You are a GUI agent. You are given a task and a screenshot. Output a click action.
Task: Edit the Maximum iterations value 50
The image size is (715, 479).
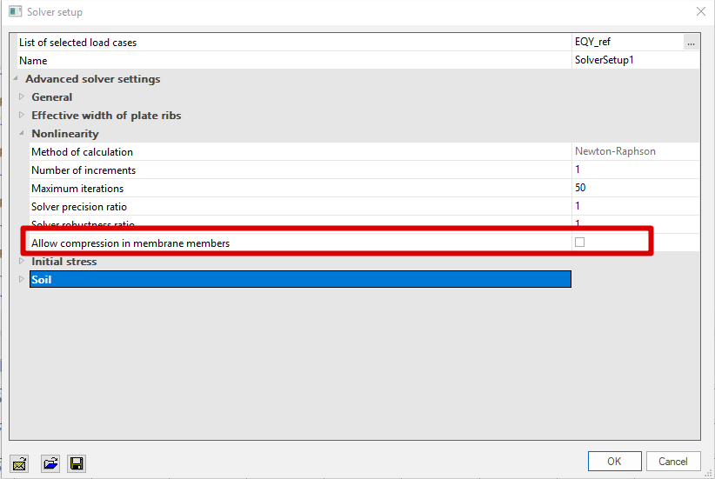[635, 188]
